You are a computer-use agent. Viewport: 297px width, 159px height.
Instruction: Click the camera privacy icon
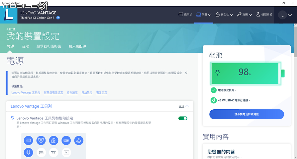tap(53, 140)
